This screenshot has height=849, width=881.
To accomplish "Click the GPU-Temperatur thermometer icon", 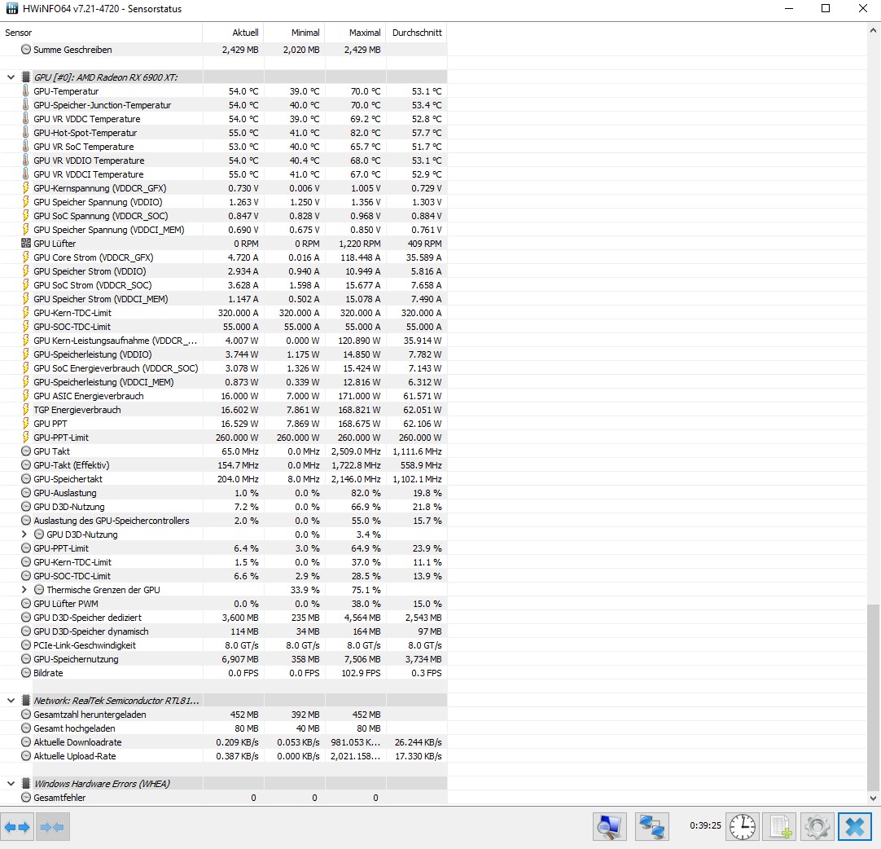I will (x=26, y=91).
